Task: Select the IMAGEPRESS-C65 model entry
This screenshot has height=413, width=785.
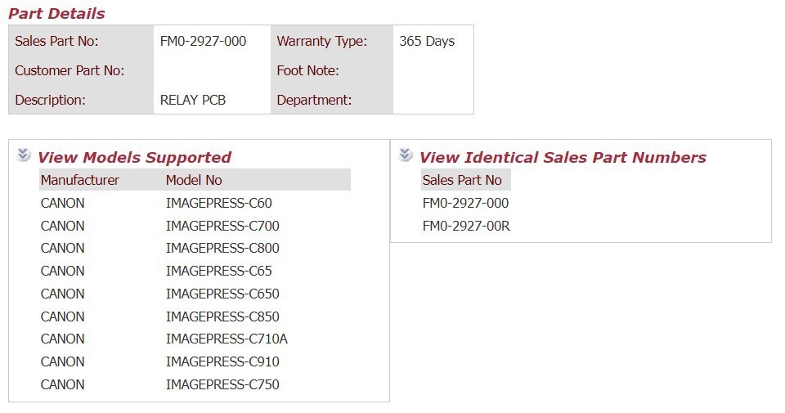Action: pos(219,271)
